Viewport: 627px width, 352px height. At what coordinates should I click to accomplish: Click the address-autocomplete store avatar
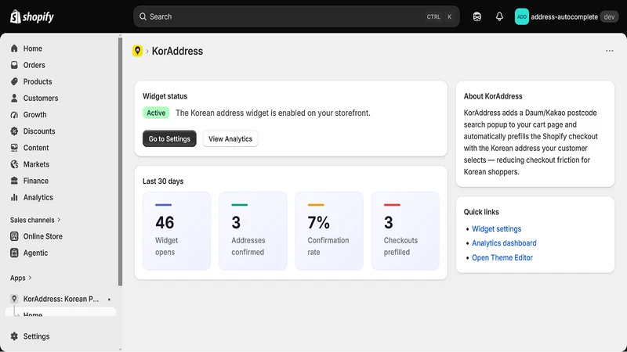[521, 16]
